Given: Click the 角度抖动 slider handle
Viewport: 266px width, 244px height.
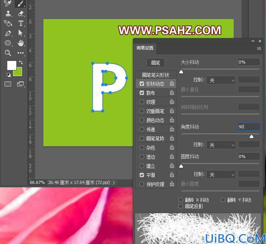Looking at the screenshot, I should pyautogui.click(x=252, y=136).
